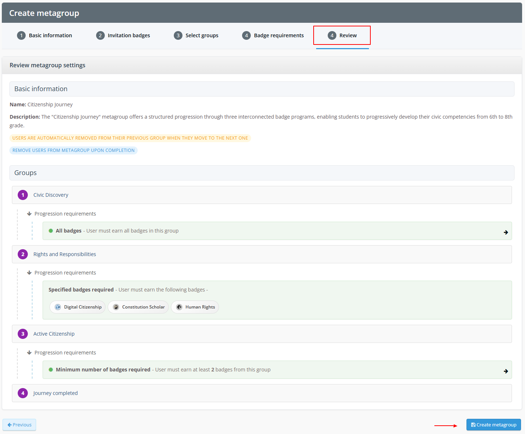Click the Description text paragraph
The image size is (525, 434).
click(x=261, y=121)
